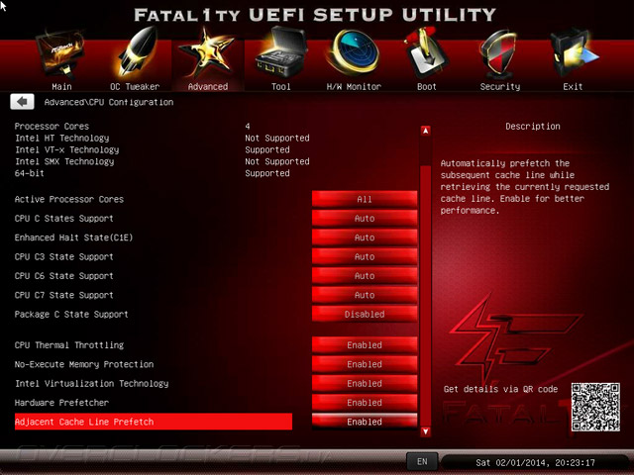Open the Security shield icon
Screen dimensions: 634x475
click(x=499, y=54)
